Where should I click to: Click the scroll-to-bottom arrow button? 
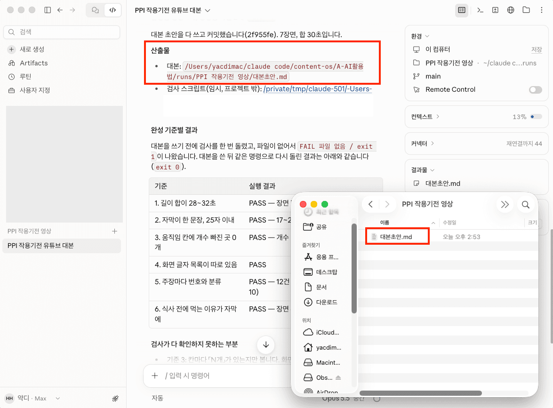266,344
